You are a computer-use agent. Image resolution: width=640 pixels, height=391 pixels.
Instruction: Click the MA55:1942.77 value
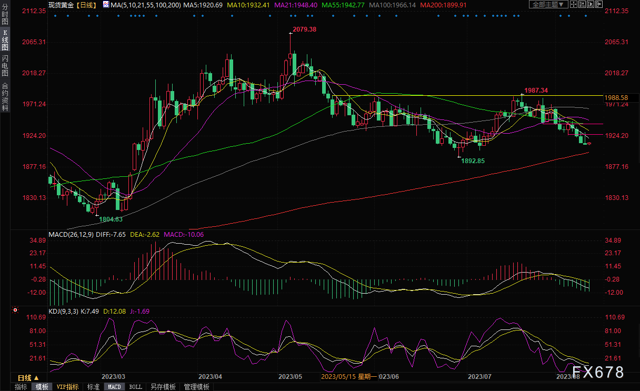tap(343, 4)
